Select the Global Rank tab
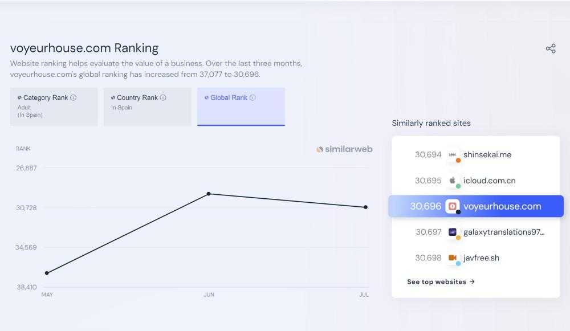 tap(241, 107)
